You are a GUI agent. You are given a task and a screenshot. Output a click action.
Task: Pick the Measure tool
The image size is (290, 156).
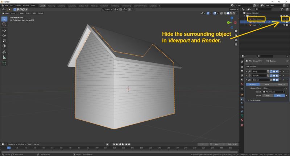point(4,57)
